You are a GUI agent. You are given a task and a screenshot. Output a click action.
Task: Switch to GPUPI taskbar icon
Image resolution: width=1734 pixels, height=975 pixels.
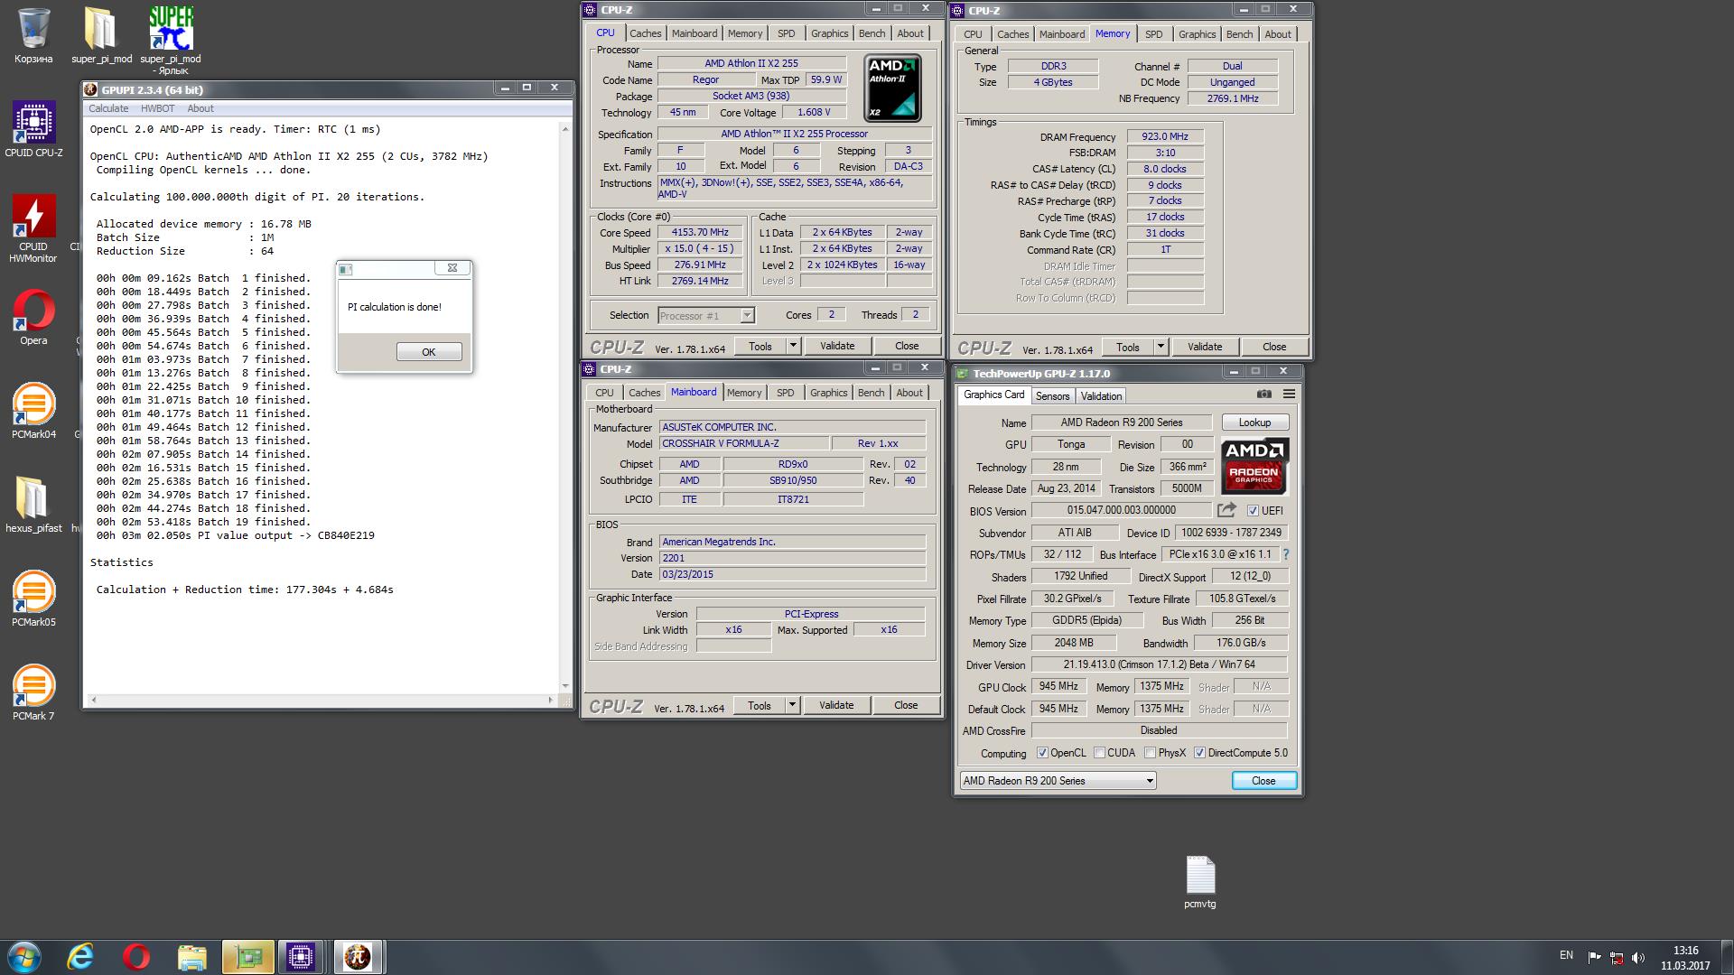358,957
